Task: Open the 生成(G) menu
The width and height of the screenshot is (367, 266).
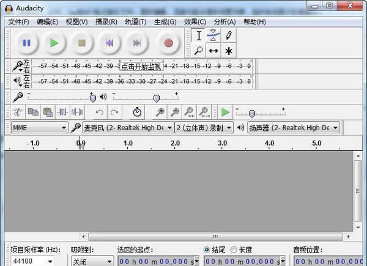Action: pos(165,22)
